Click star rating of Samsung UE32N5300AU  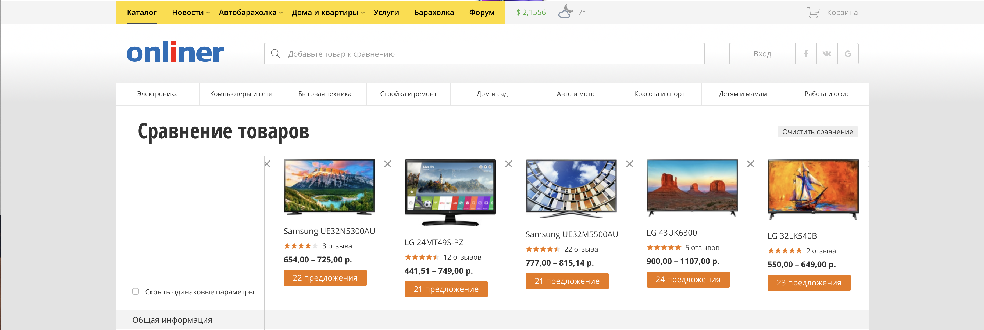[301, 246]
